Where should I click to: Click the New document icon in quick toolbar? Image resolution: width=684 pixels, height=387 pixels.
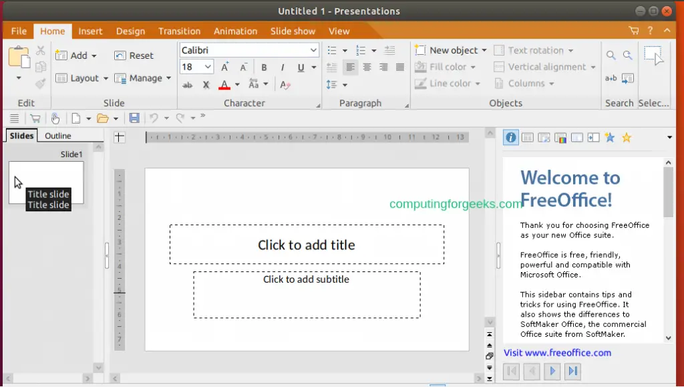[76, 118]
